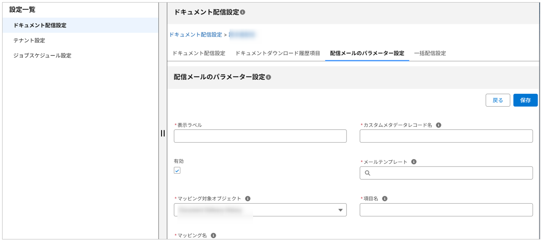Click info icon next to メールテンプレート label
The height and width of the screenshot is (242, 542).
(414, 162)
